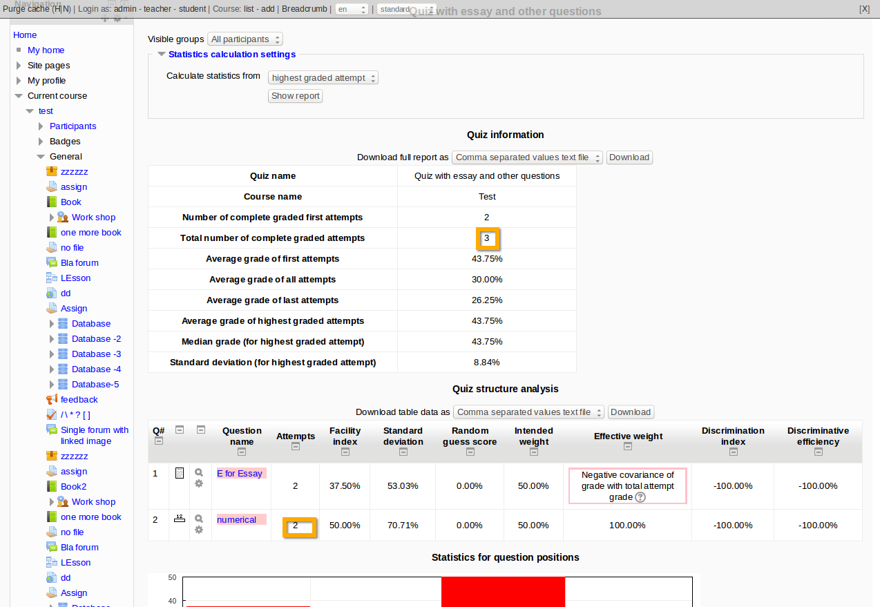This screenshot has width=880, height=607.
Task: Click Breadcrumb in debug bar
Action: pyautogui.click(x=305, y=9)
